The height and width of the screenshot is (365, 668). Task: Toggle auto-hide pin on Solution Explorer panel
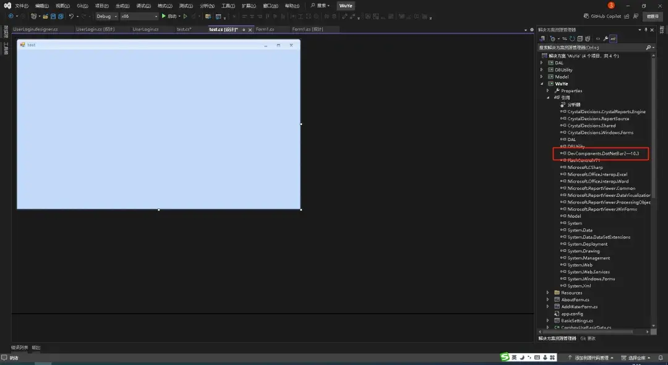click(646, 29)
